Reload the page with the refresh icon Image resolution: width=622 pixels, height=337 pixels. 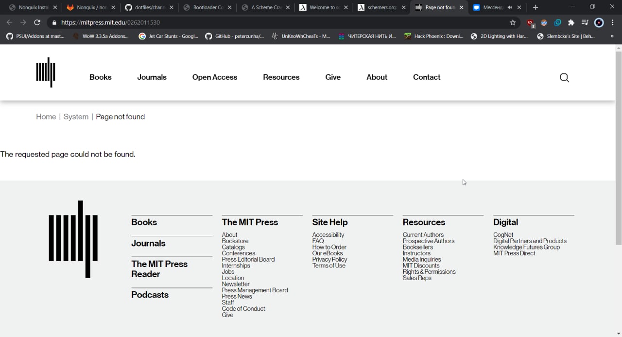[x=37, y=22]
